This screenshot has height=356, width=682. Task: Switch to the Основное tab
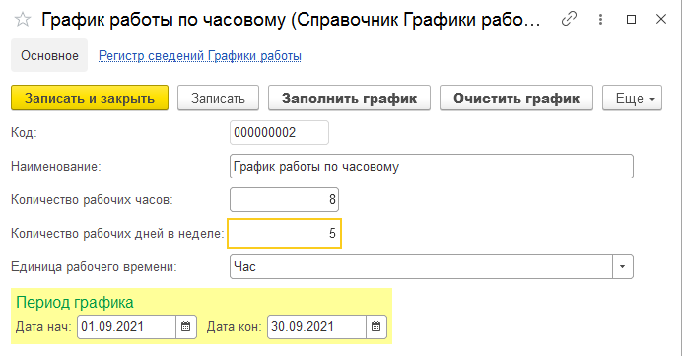tap(49, 55)
